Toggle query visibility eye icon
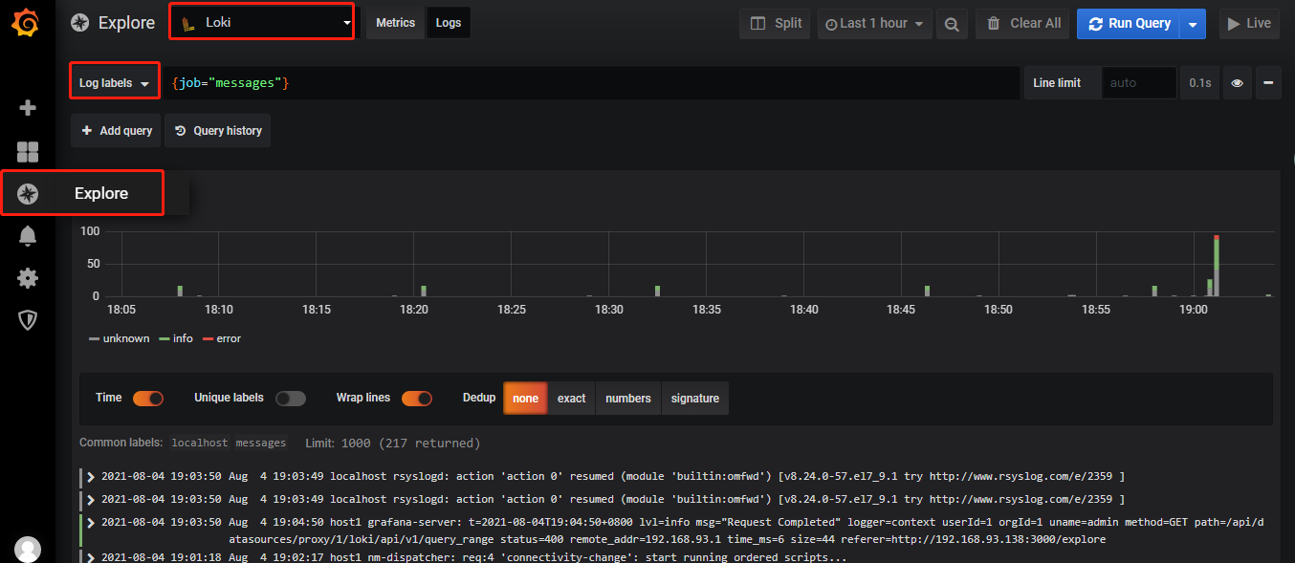This screenshot has width=1295, height=563. (1238, 83)
